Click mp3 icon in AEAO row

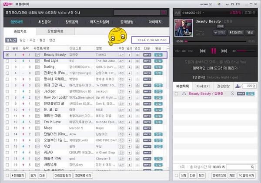point(147,153)
